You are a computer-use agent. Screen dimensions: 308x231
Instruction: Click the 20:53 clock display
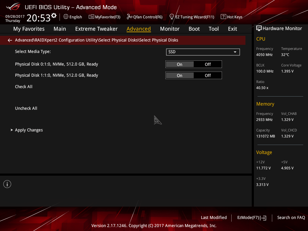click(x=38, y=18)
